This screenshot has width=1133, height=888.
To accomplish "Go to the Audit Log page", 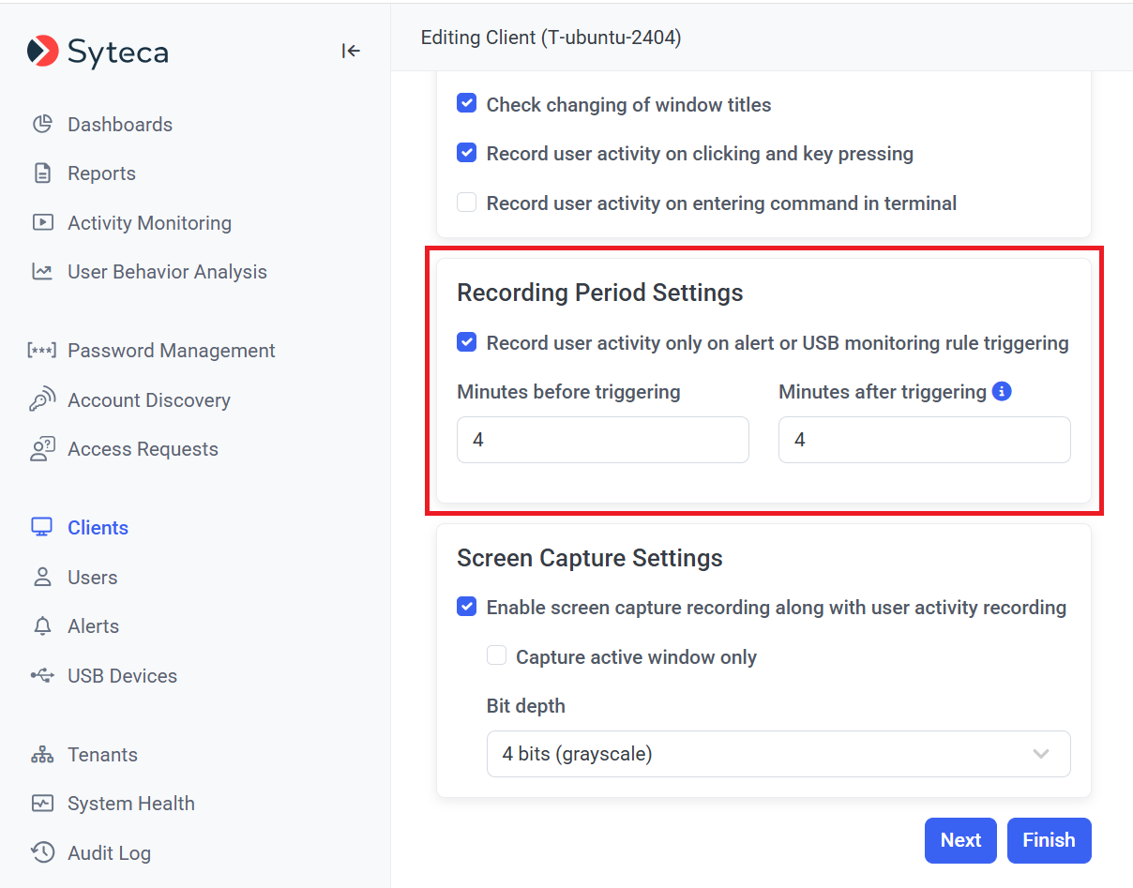I will [109, 853].
